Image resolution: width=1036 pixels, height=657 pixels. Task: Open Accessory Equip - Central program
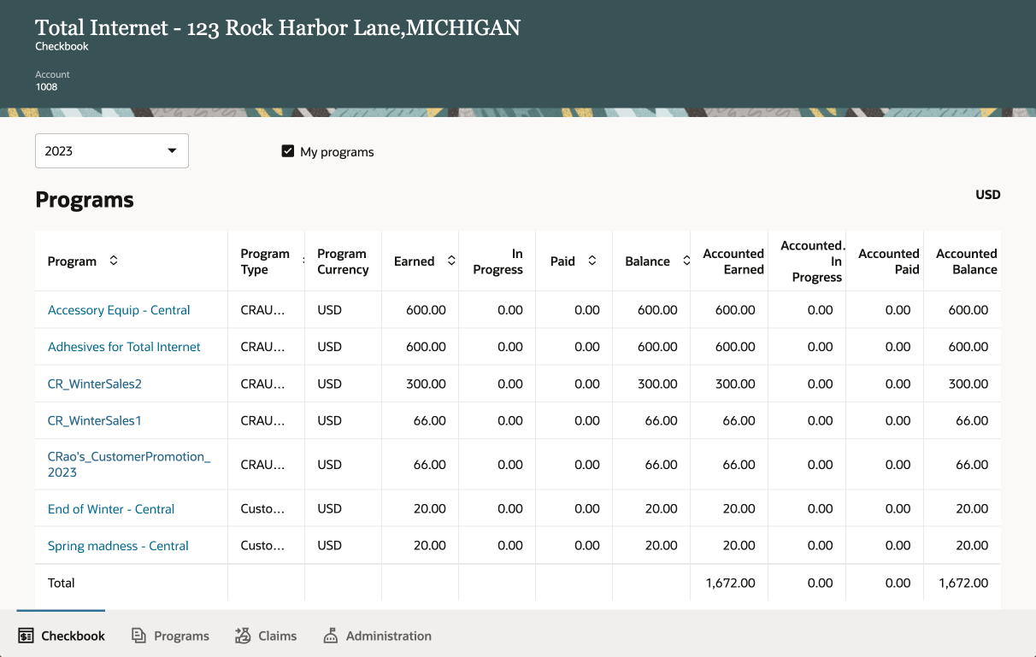(119, 310)
